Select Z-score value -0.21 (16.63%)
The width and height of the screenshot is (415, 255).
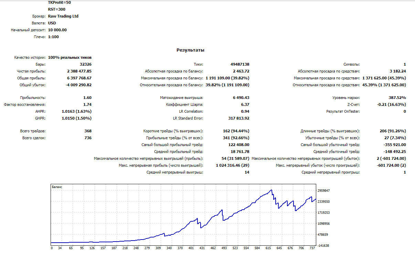[x=392, y=104]
